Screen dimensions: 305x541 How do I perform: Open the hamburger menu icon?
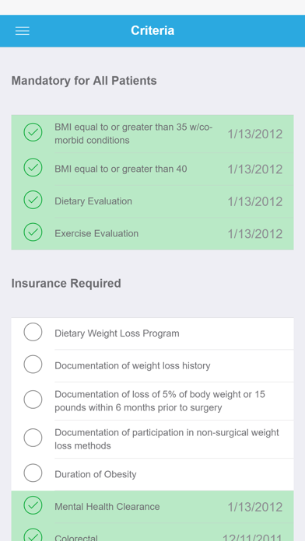pyautogui.click(x=23, y=31)
